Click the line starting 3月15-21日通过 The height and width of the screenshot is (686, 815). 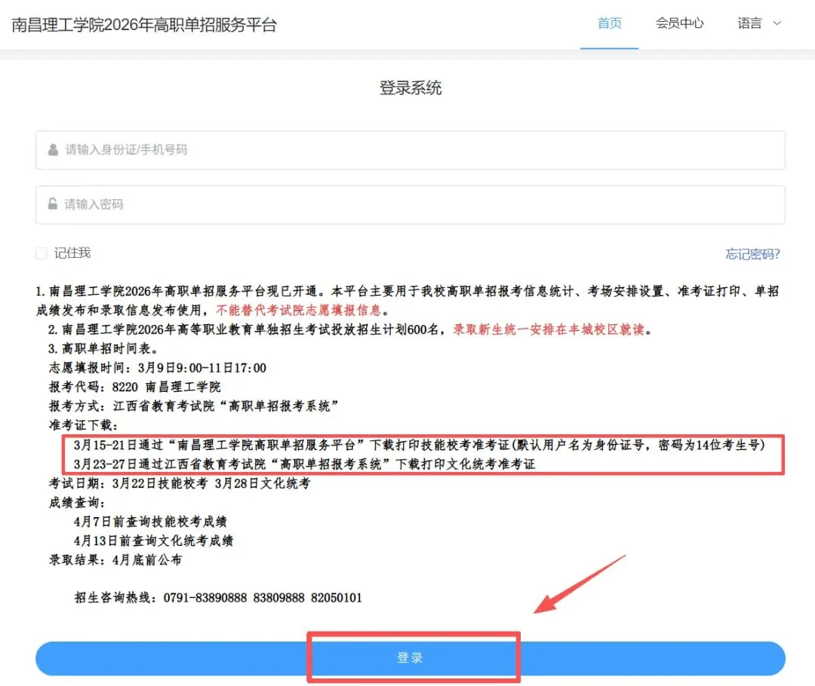(419, 445)
